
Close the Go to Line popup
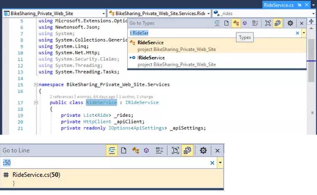click(217, 151)
